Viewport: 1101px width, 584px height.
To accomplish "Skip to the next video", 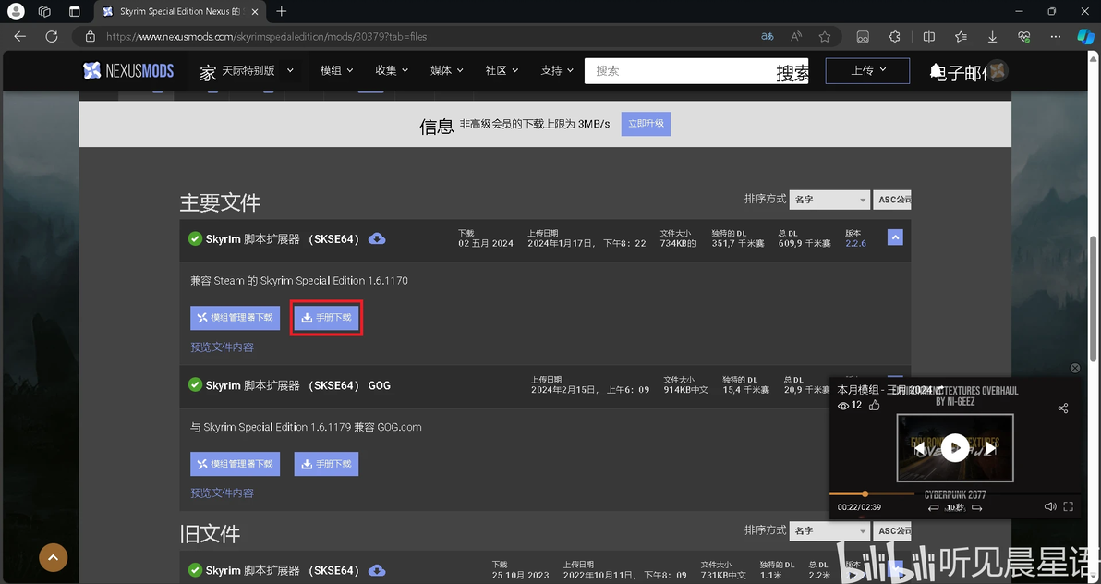I will click(x=991, y=447).
